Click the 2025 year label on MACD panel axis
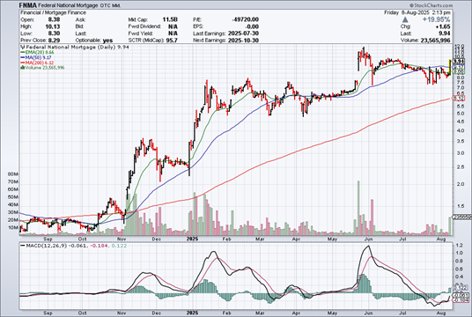 coord(192,313)
